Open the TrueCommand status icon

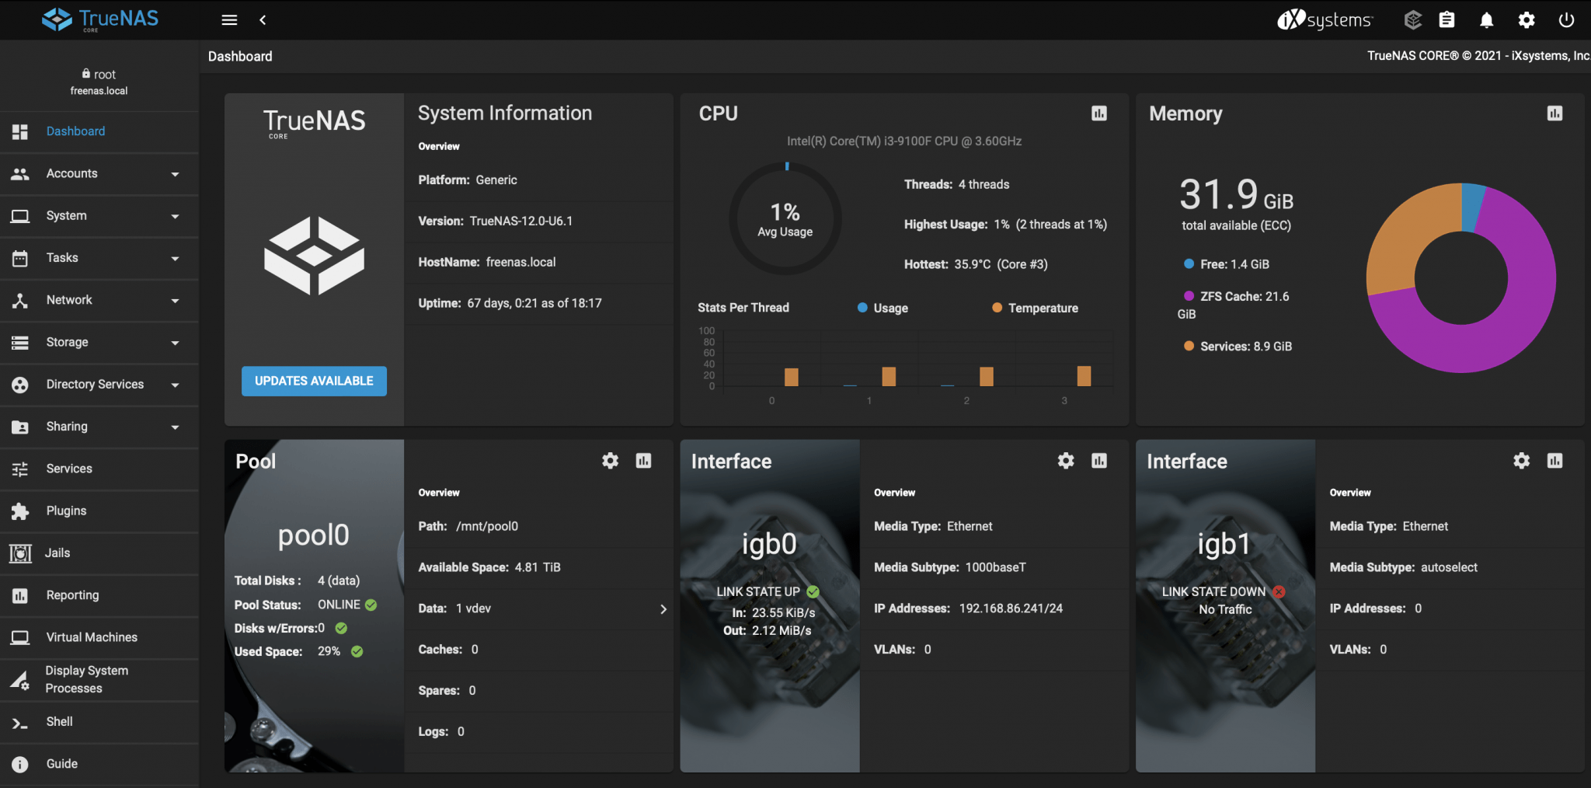[x=1413, y=20]
